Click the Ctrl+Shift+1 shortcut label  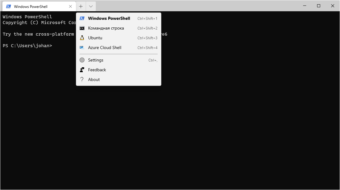[x=148, y=18]
